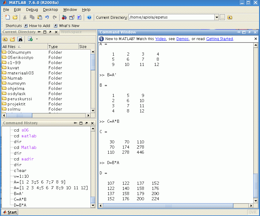Image resolution: width=260 pixels, height=216 pixels.
Task: Create new folder in Current Directory panel
Action: click(x=12, y=39)
